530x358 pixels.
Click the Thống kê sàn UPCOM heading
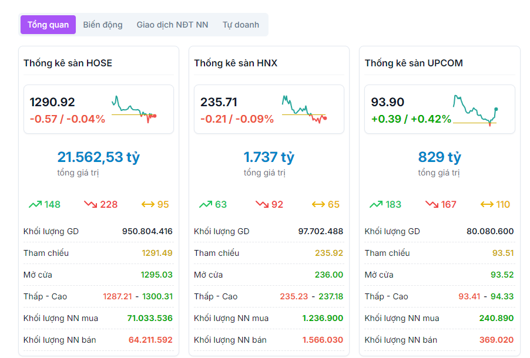click(x=414, y=63)
